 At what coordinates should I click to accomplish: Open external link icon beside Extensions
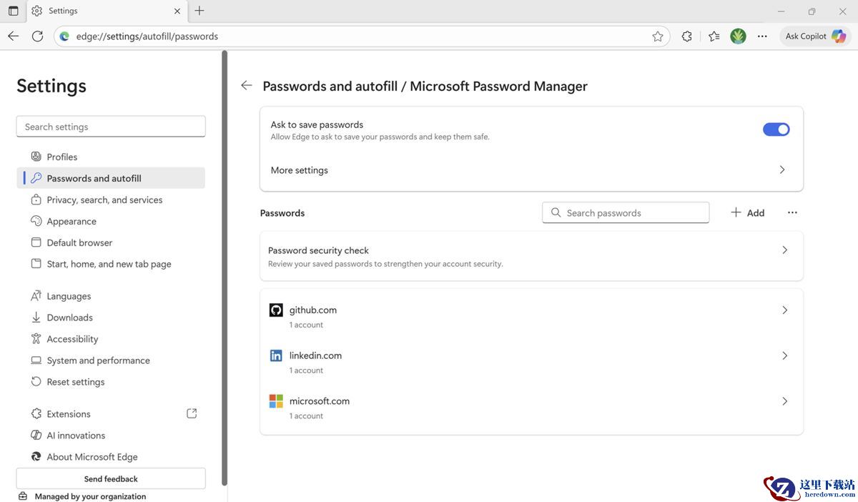point(192,413)
